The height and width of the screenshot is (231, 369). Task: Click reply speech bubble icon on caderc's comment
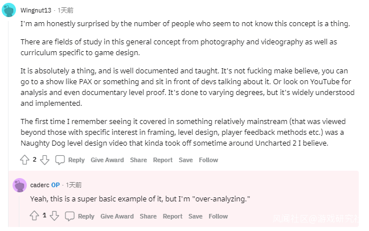[x=70, y=216]
